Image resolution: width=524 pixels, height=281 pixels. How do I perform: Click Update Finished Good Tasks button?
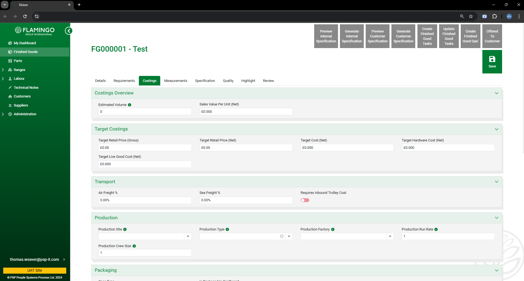(449, 36)
